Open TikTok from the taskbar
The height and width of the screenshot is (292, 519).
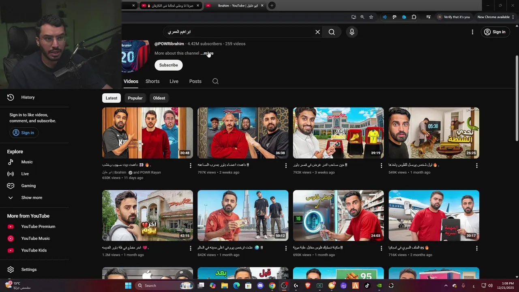[367, 286]
